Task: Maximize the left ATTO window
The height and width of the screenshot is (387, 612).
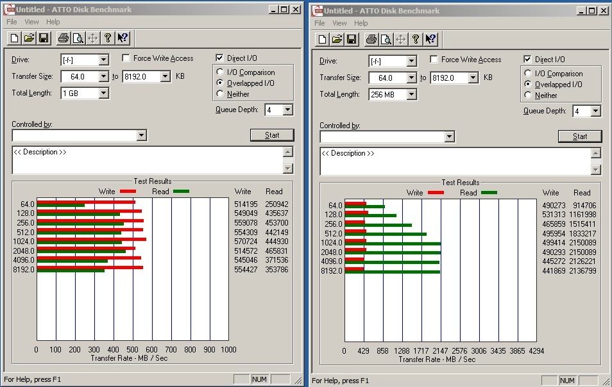Action: [285, 10]
